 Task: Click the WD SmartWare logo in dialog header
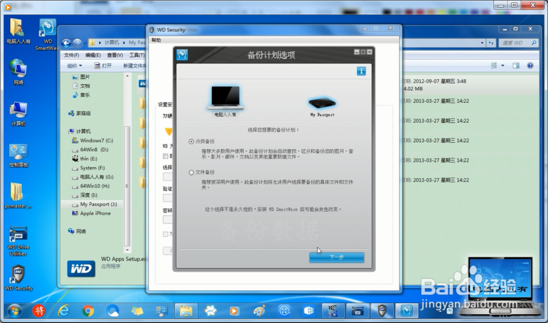tap(182, 55)
